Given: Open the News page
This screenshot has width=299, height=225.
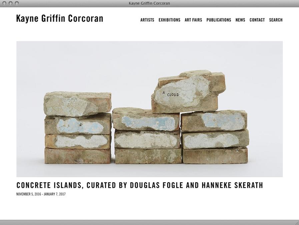Looking at the screenshot, I should click(x=240, y=20).
